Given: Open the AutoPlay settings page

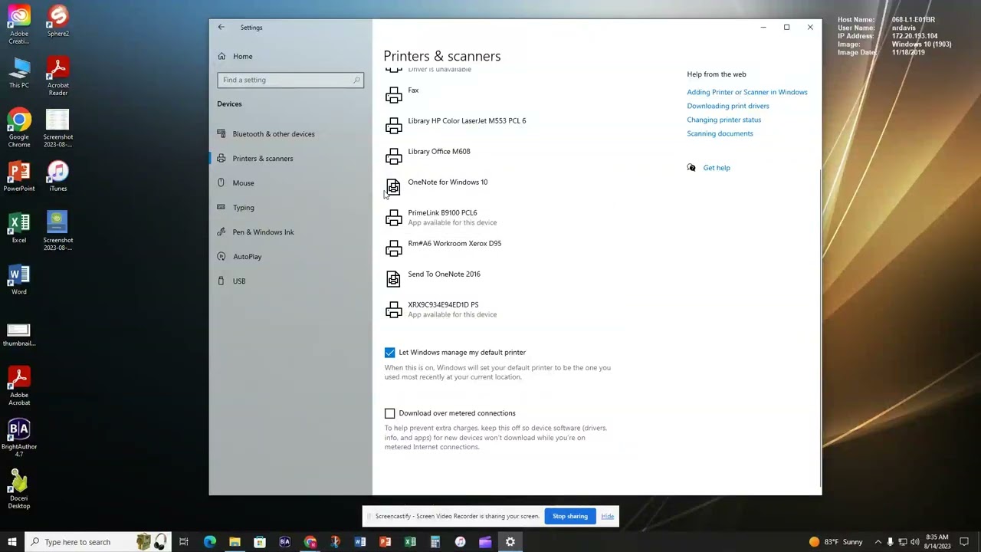Looking at the screenshot, I should point(290,257).
